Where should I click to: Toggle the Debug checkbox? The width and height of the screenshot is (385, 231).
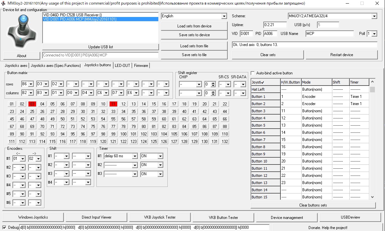(4, 227)
